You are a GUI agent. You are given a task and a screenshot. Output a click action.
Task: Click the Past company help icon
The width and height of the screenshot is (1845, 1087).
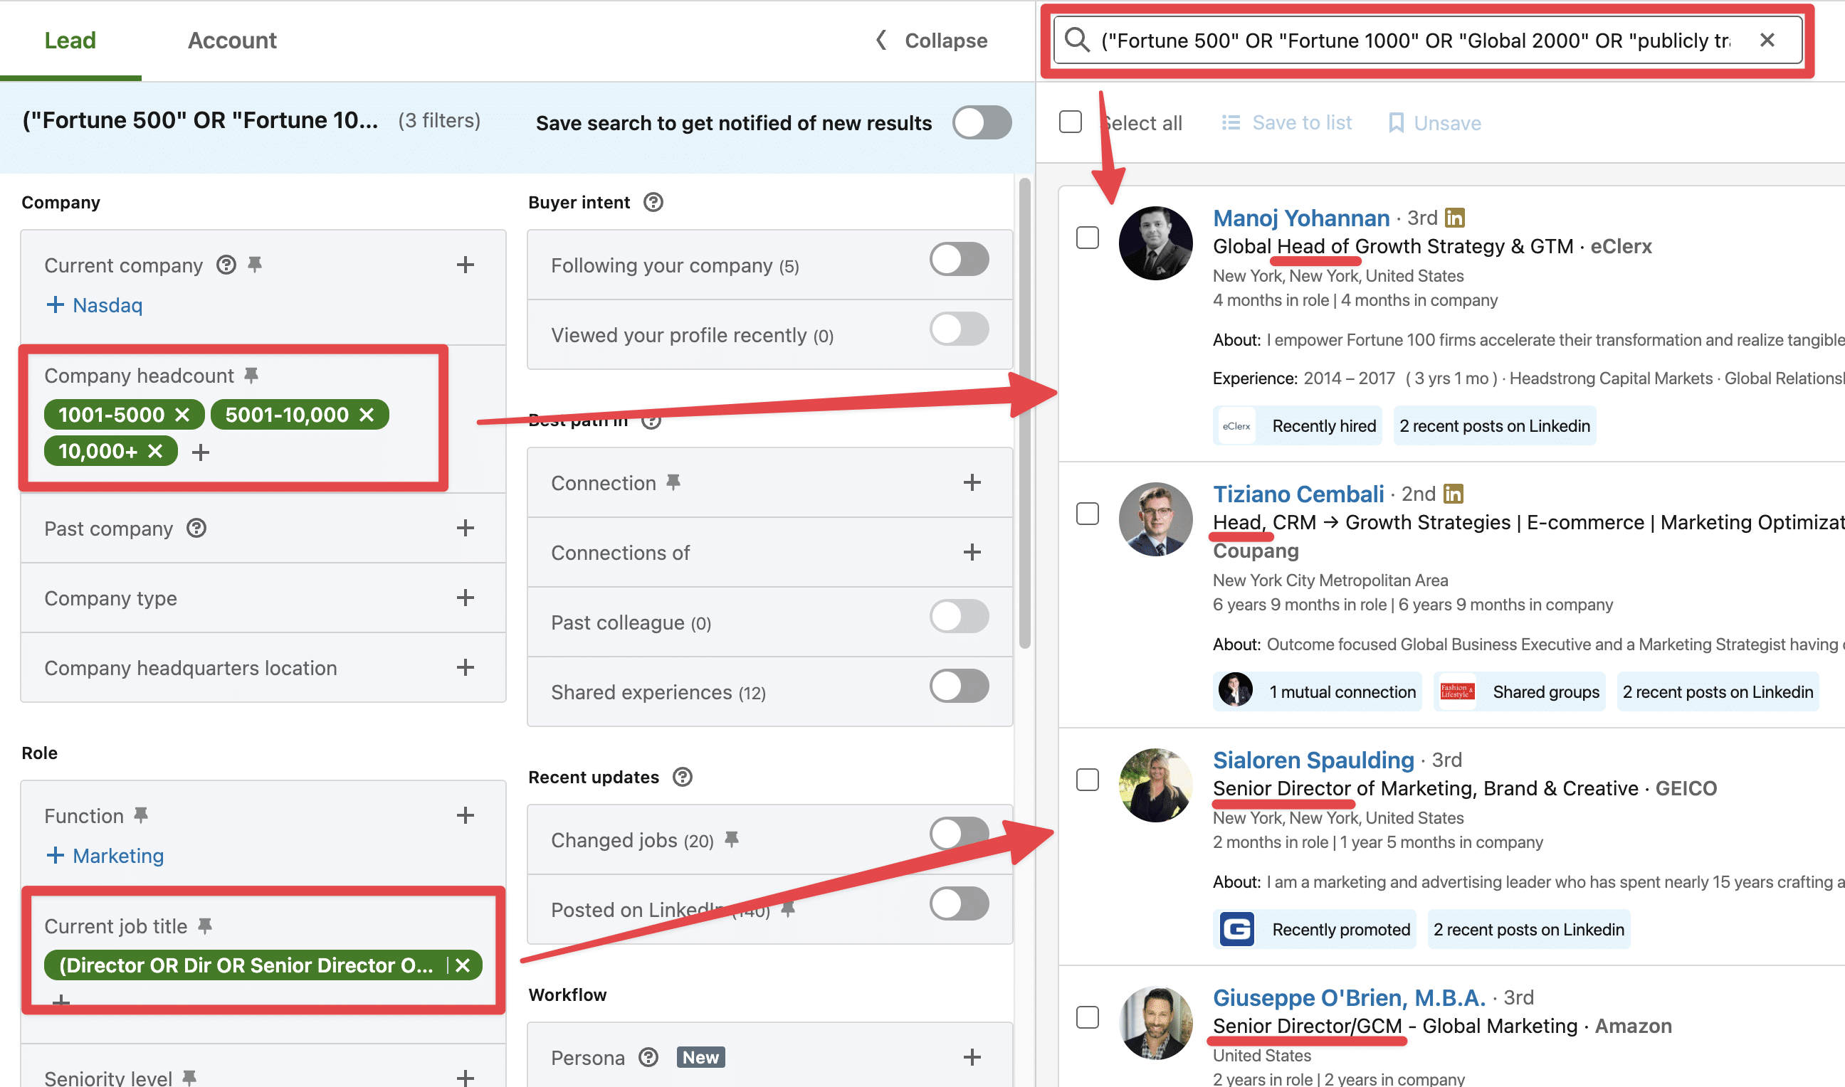click(x=196, y=527)
